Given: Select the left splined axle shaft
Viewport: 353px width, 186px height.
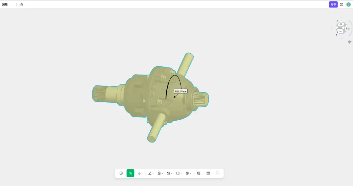Looking at the screenshot, I should coord(106,93).
